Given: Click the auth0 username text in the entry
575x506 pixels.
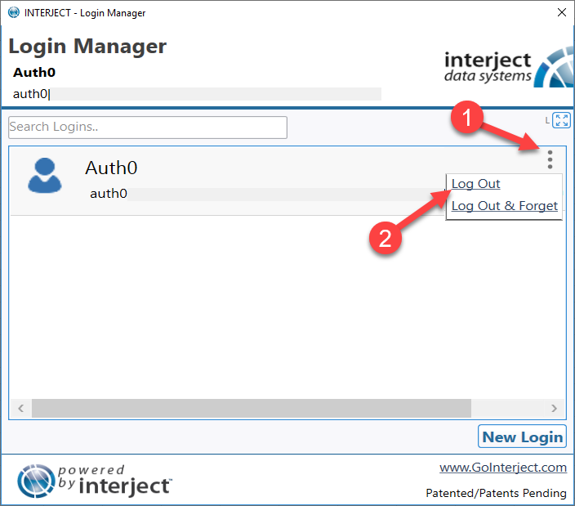Looking at the screenshot, I should coord(109,194).
